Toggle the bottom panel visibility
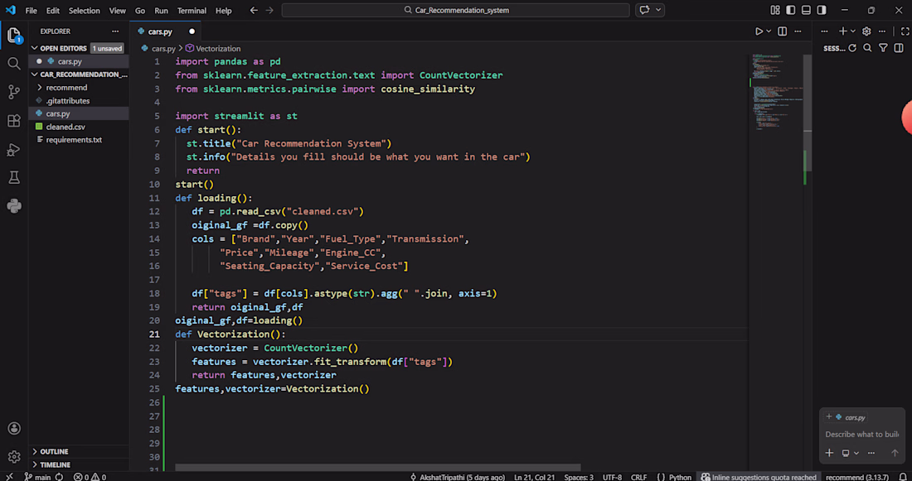The height and width of the screenshot is (481, 912). click(805, 10)
